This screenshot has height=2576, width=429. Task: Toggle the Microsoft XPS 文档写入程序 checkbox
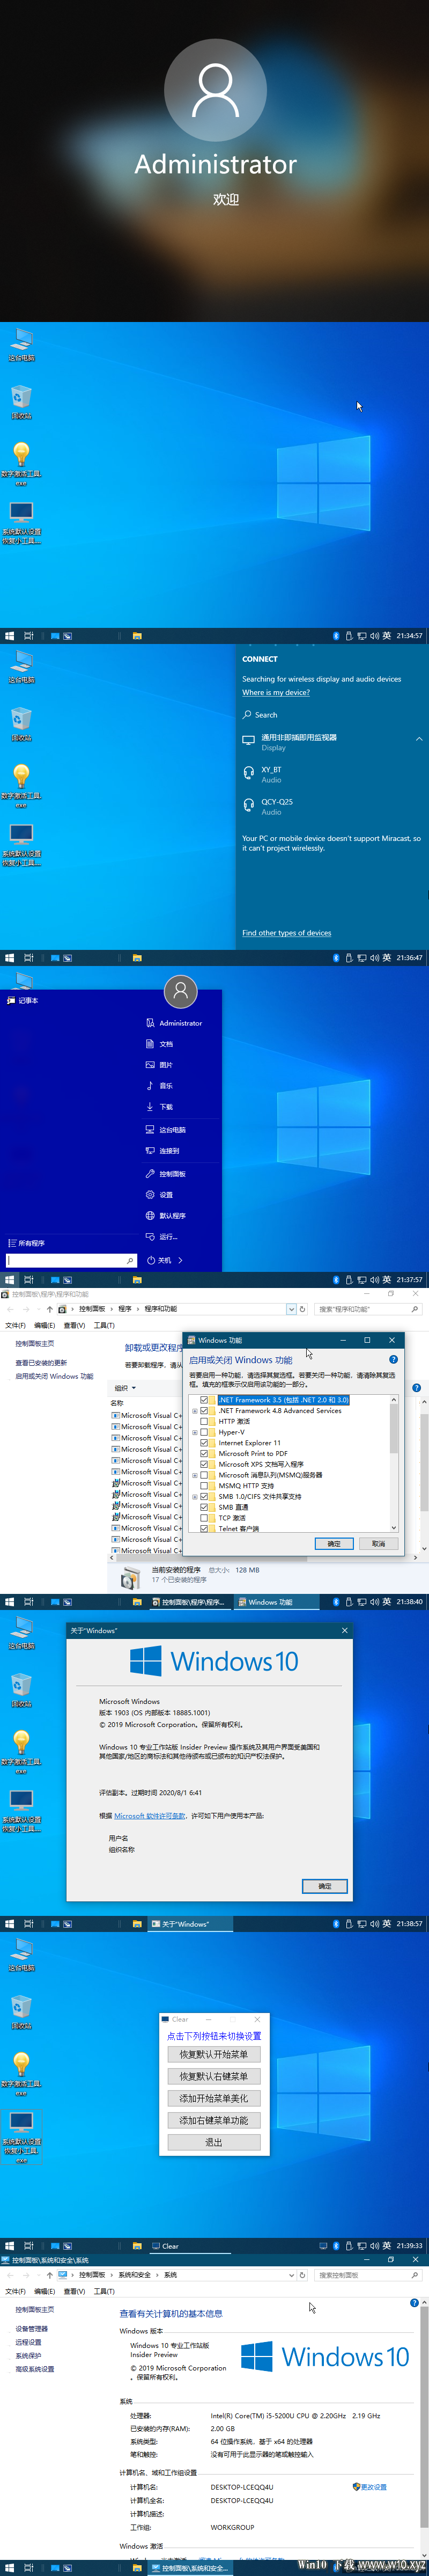tap(204, 1464)
